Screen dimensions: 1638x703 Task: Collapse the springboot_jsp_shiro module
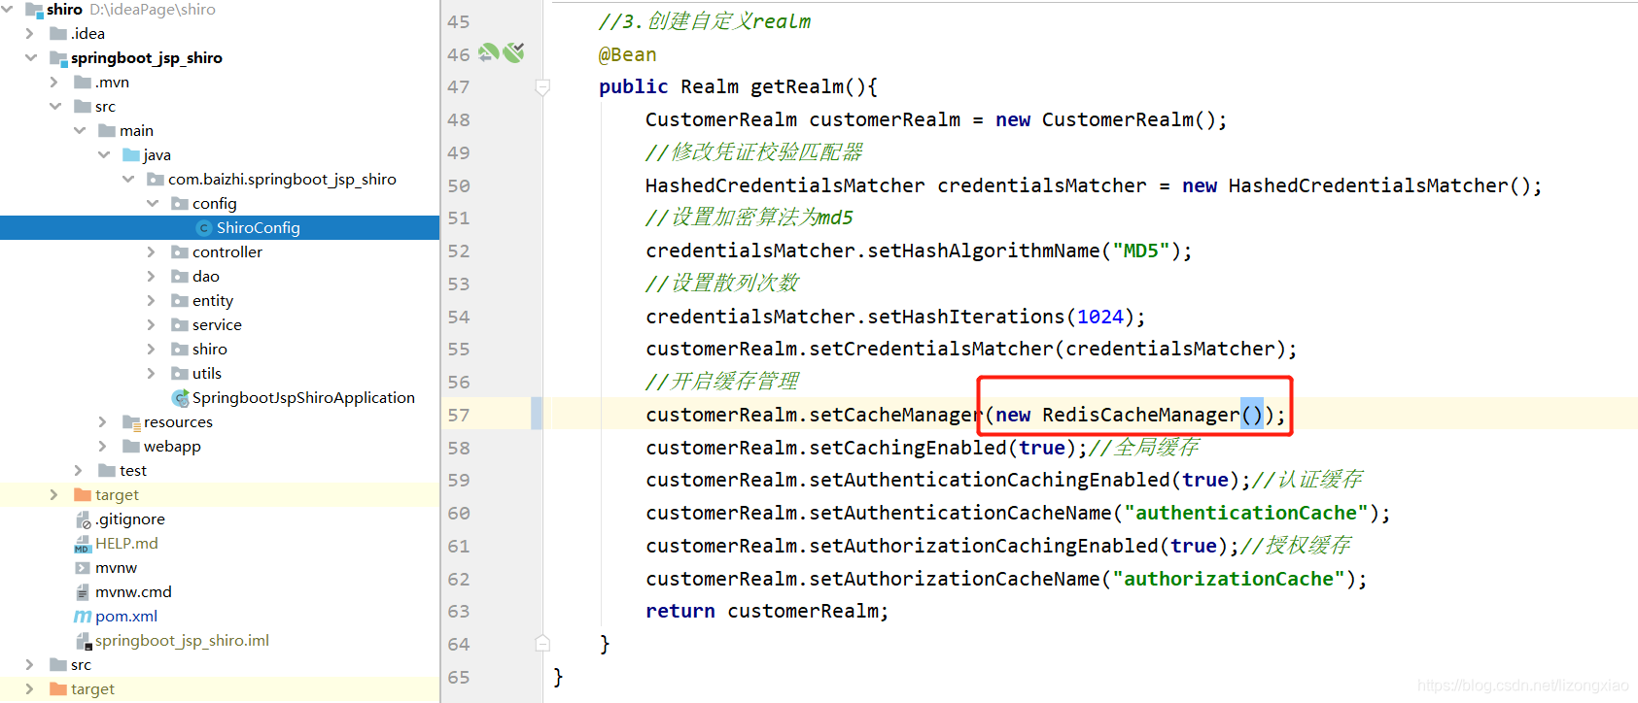(x=31, y=58)
